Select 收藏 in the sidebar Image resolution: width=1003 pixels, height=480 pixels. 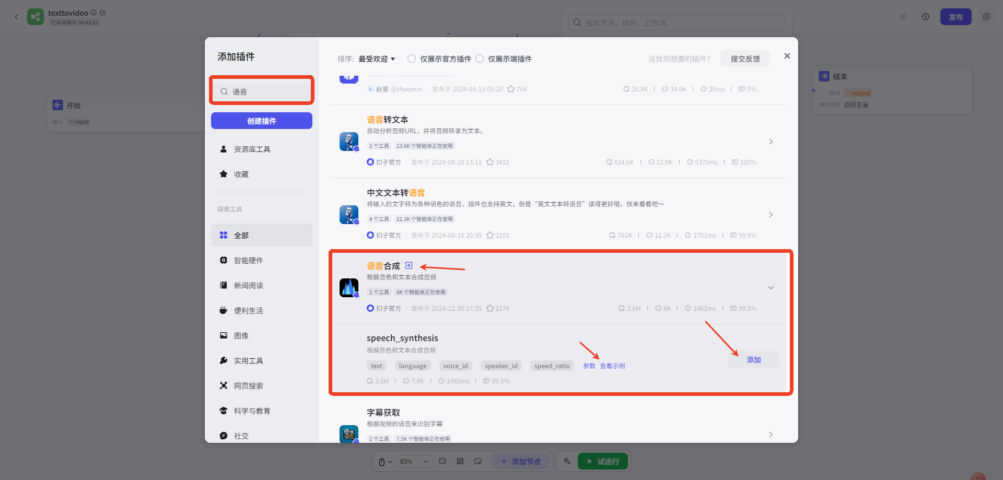241,174
